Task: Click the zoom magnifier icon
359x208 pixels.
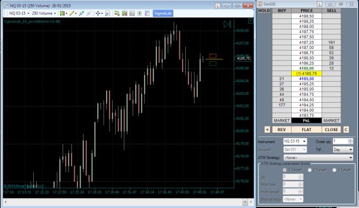Action: click(x=107, y=14)
